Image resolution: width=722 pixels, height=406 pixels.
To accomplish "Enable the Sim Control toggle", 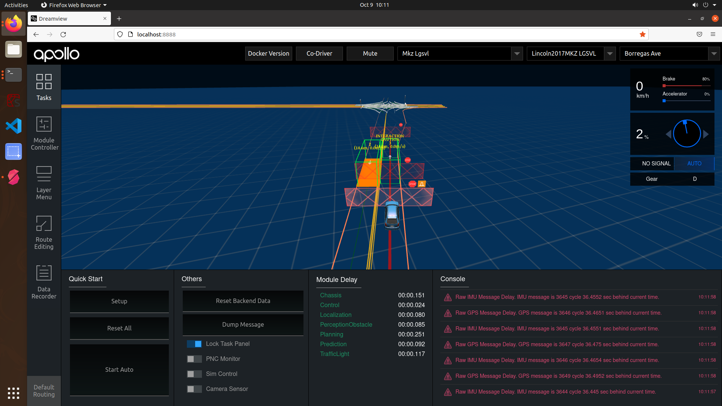I will (194, 374).
